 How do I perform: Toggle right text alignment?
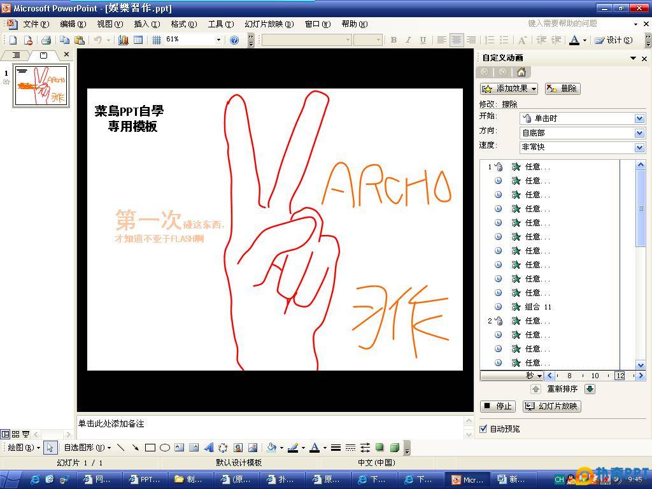pyautogui.click(x=471, y=40)
